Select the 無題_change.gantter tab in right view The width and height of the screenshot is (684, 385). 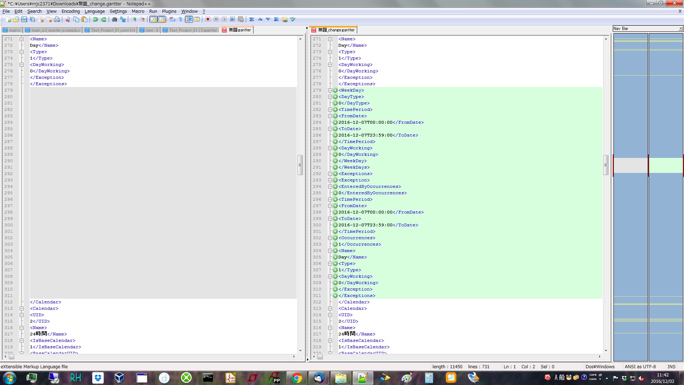333,30
